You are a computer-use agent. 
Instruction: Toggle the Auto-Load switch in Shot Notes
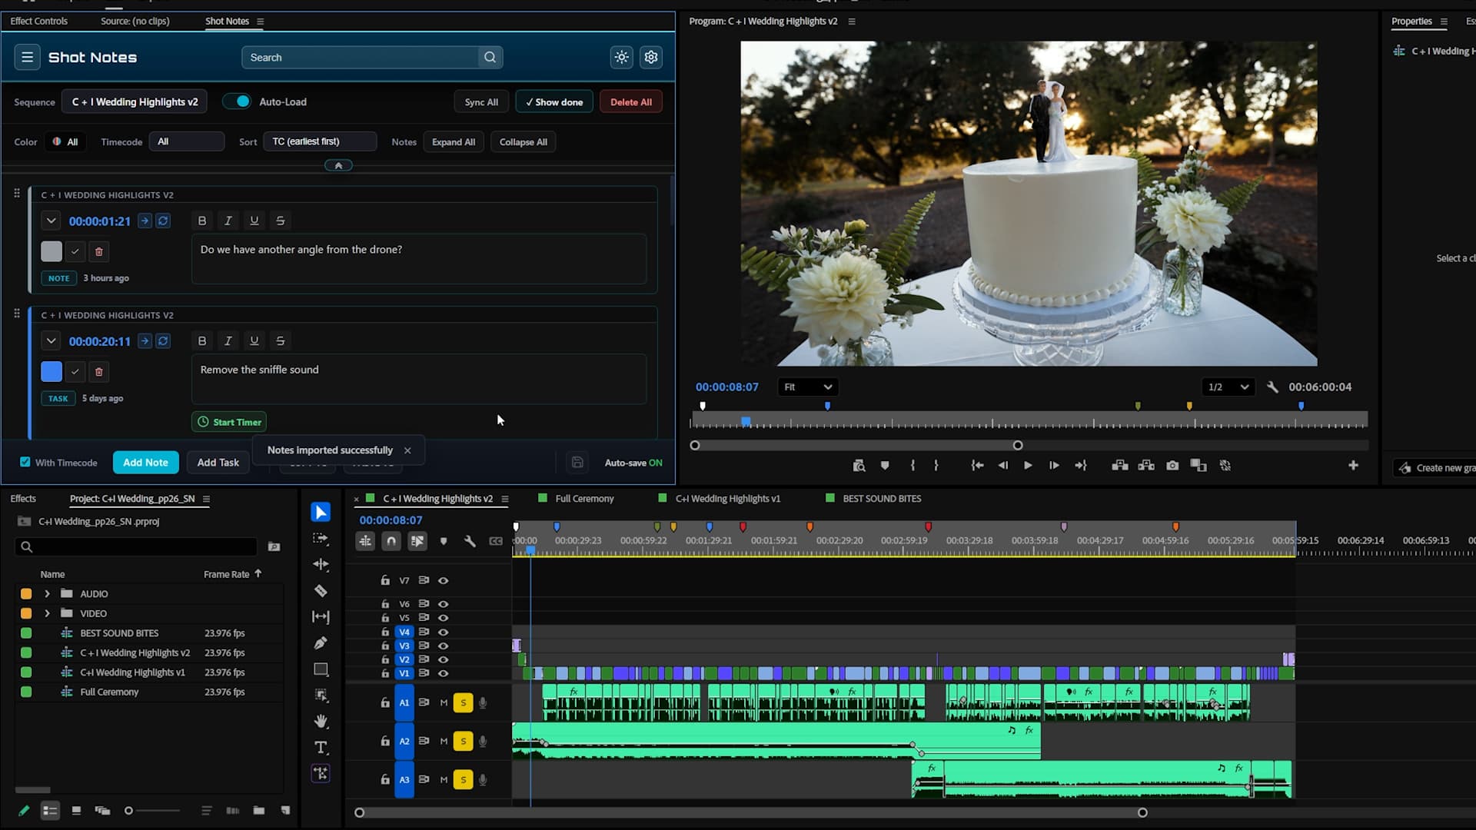(x=238, y=101)
